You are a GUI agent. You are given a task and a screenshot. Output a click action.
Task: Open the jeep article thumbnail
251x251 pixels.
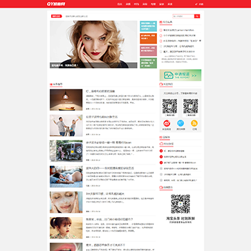66,151
